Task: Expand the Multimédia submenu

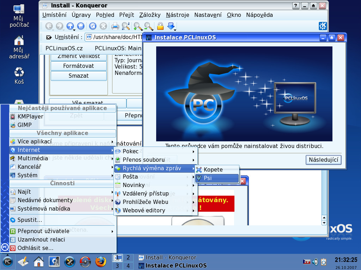Action: tap(63, 159)
